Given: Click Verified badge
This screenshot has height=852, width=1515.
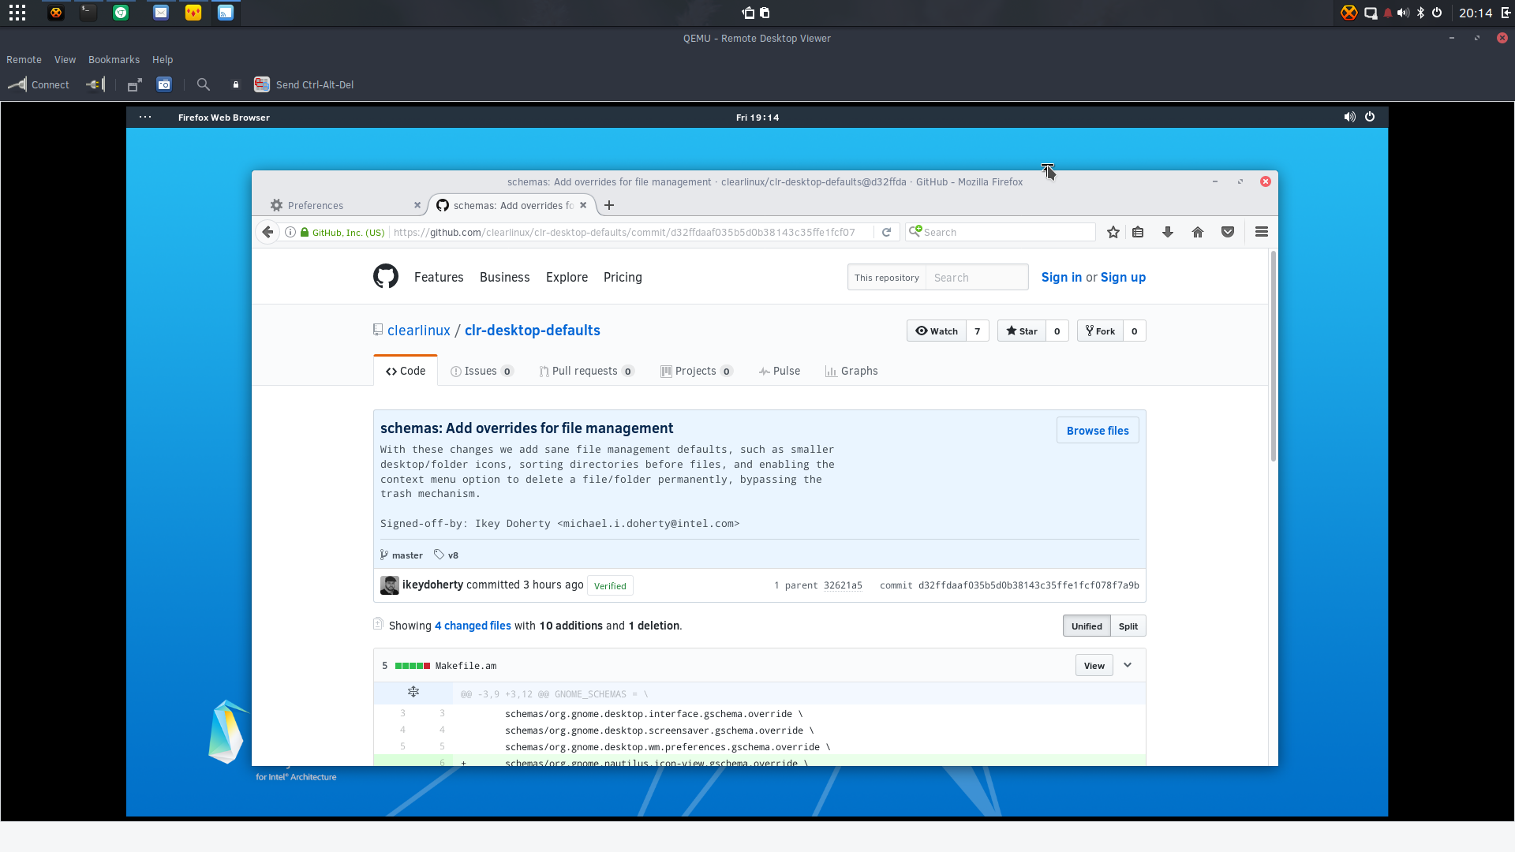Looking at the screenshot, I should [610, 586].
